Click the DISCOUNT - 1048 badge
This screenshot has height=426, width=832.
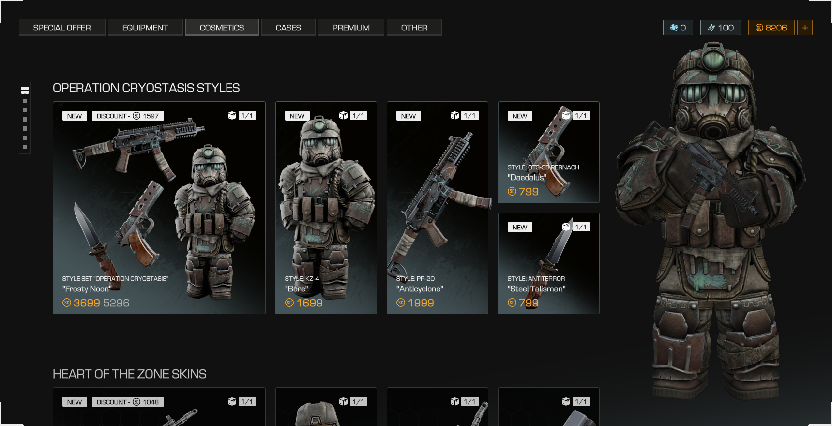click(128, 402)
